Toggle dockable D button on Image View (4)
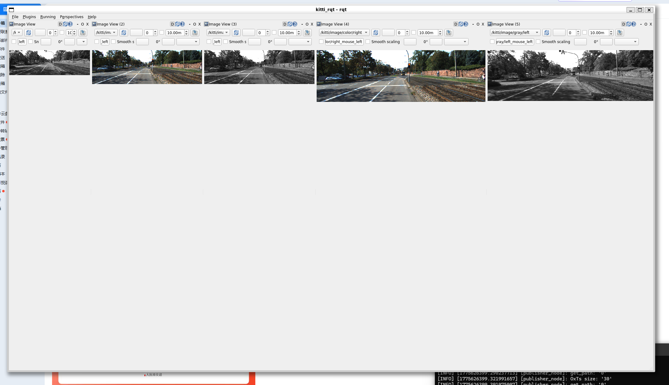Viewport: 669px width, 385px height. 456,24
